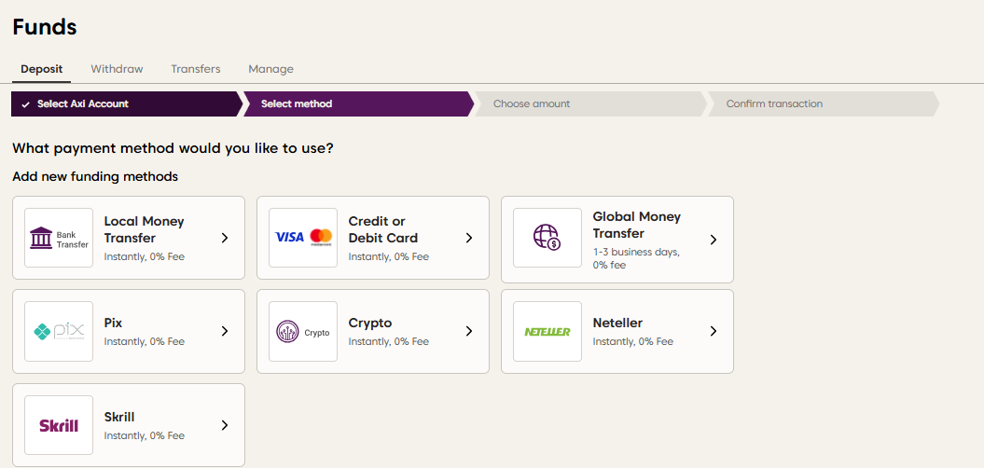984x468 pixels.
Task: Select the Skrill payment method title
Action: [119, 417]
